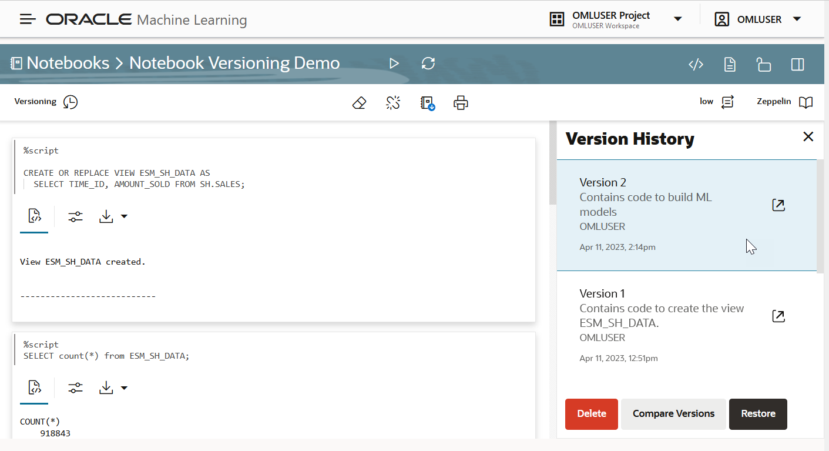Image resolution: width=829 pixels, height=451 pixels.
Task: Click the clear dependencies icon
Action: [x=393, y=103]
